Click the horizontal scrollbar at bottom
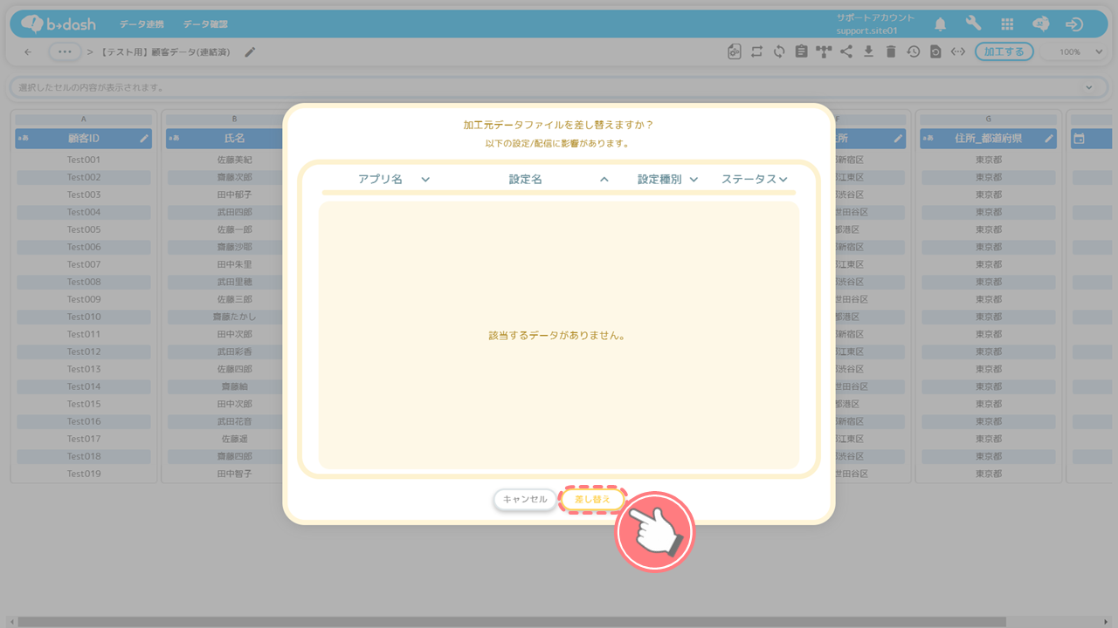 point(524,622)
